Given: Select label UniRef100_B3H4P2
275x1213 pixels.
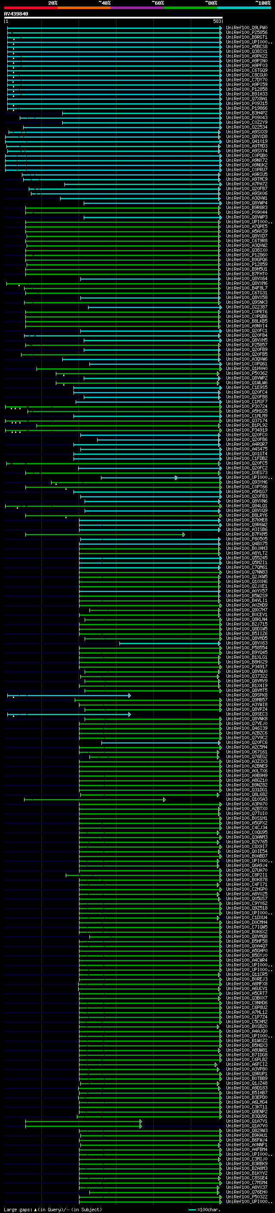Looking at the screenshot, I should [246, 113].
